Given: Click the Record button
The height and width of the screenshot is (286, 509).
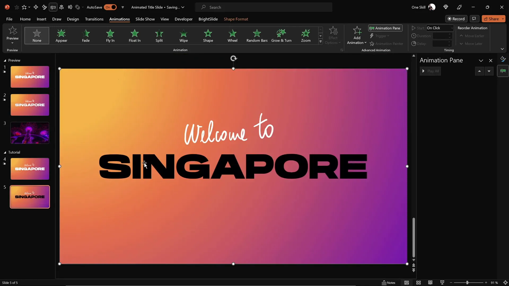Looking at the screenshot, I should point(456,19).
